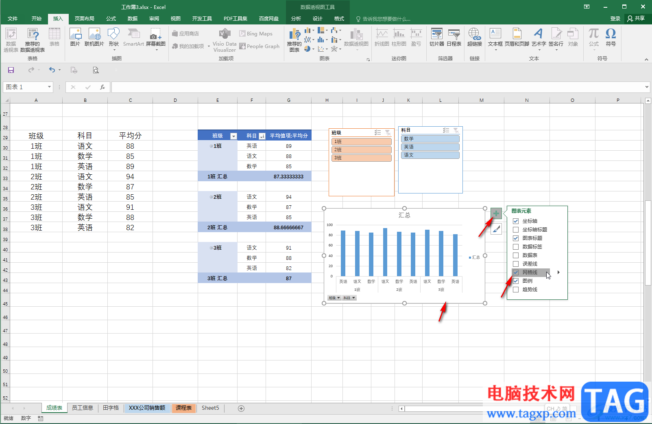Click the insert function fx button
Viewport: 652px width, 424px height.
(102, 87)
